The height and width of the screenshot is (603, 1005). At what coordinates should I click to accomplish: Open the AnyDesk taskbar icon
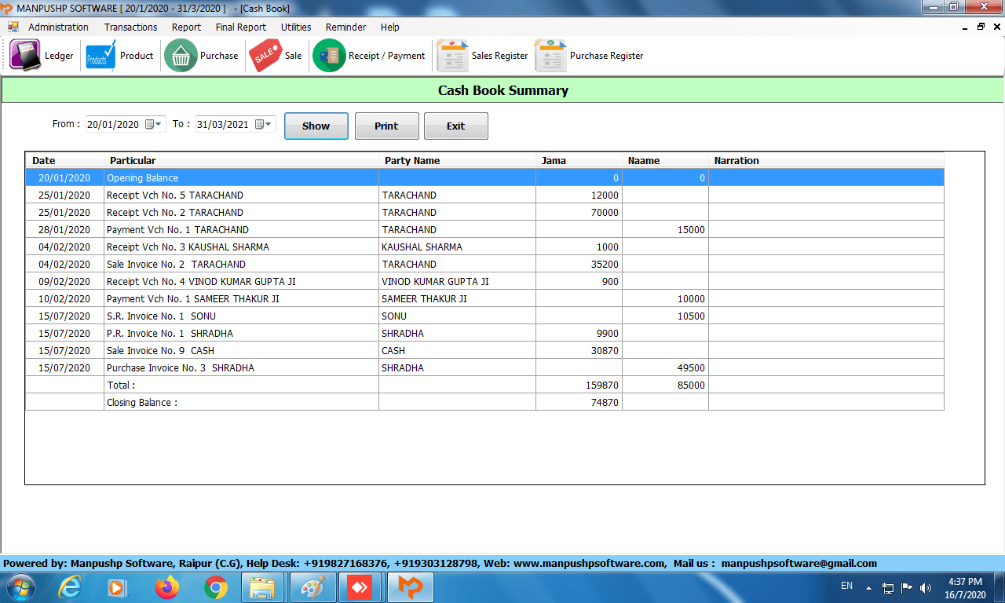[360, 587]
